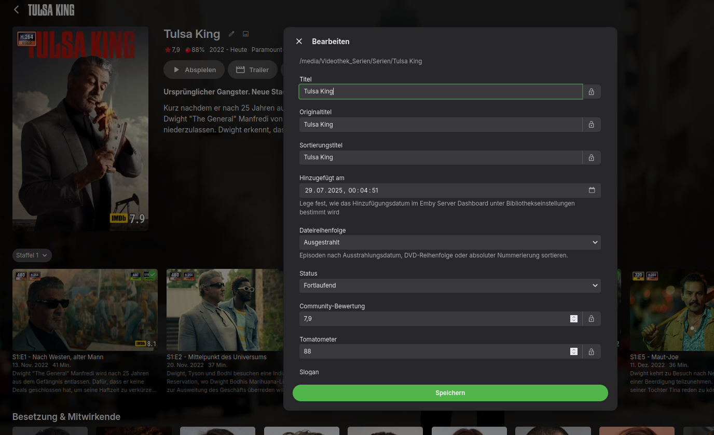Click the 'Slogan' field label

point(309,372)
